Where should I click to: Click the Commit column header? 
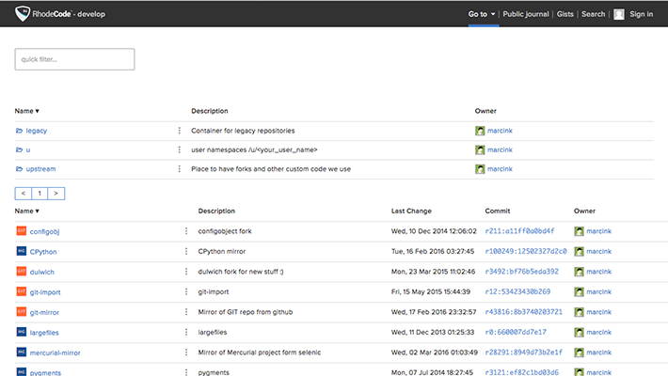[497, 211]
